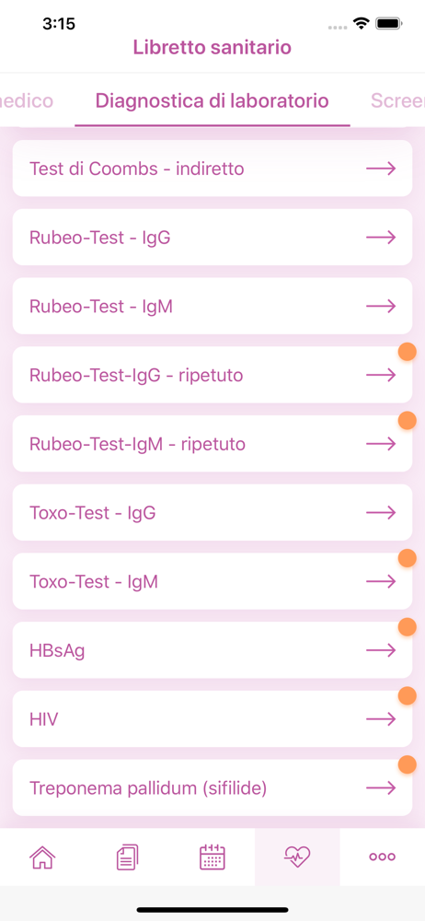Open Treponema pallidum (sifilide) entry
Image resolution: width=425 pixels, height=921 pixels.
pyautogui.click(x=212, y=787)
